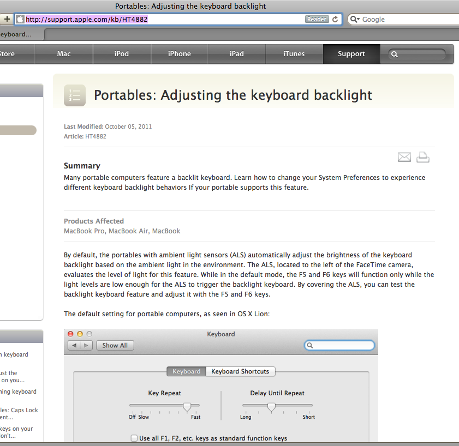
Task: Open the Mac navigation tab
Action: coord(64,54)
